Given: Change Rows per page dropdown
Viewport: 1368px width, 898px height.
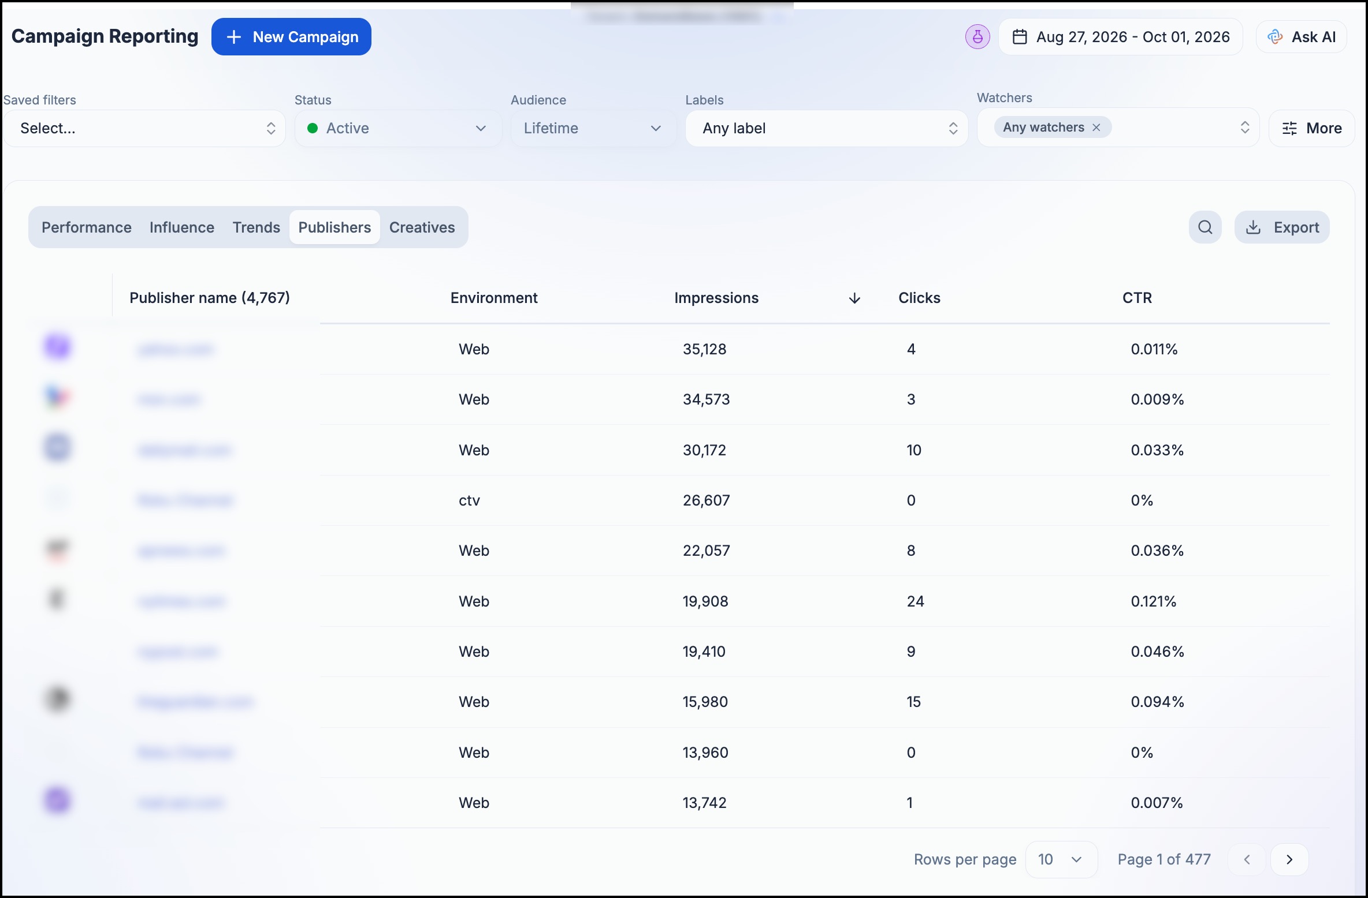Looking at the screenshot, I should 1061,859.
